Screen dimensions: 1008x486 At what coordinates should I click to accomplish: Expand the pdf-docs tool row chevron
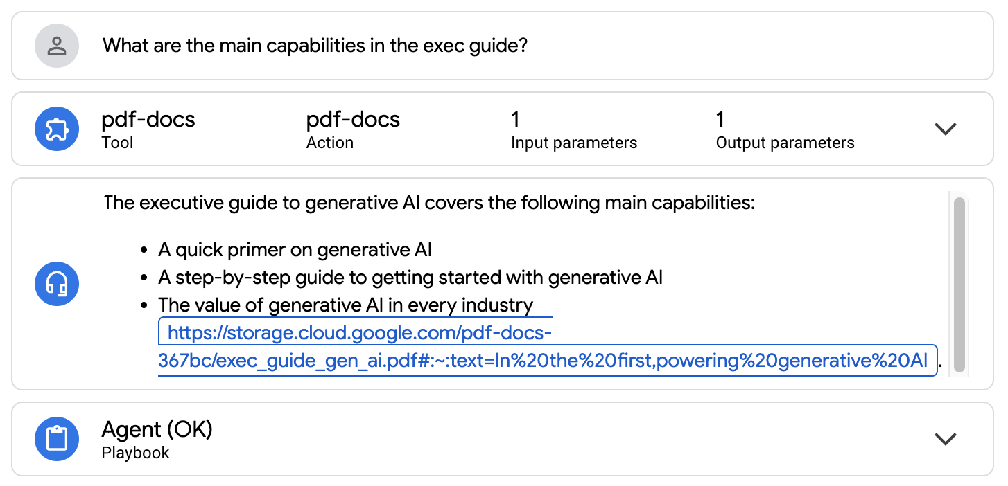(x=946, y=129)
